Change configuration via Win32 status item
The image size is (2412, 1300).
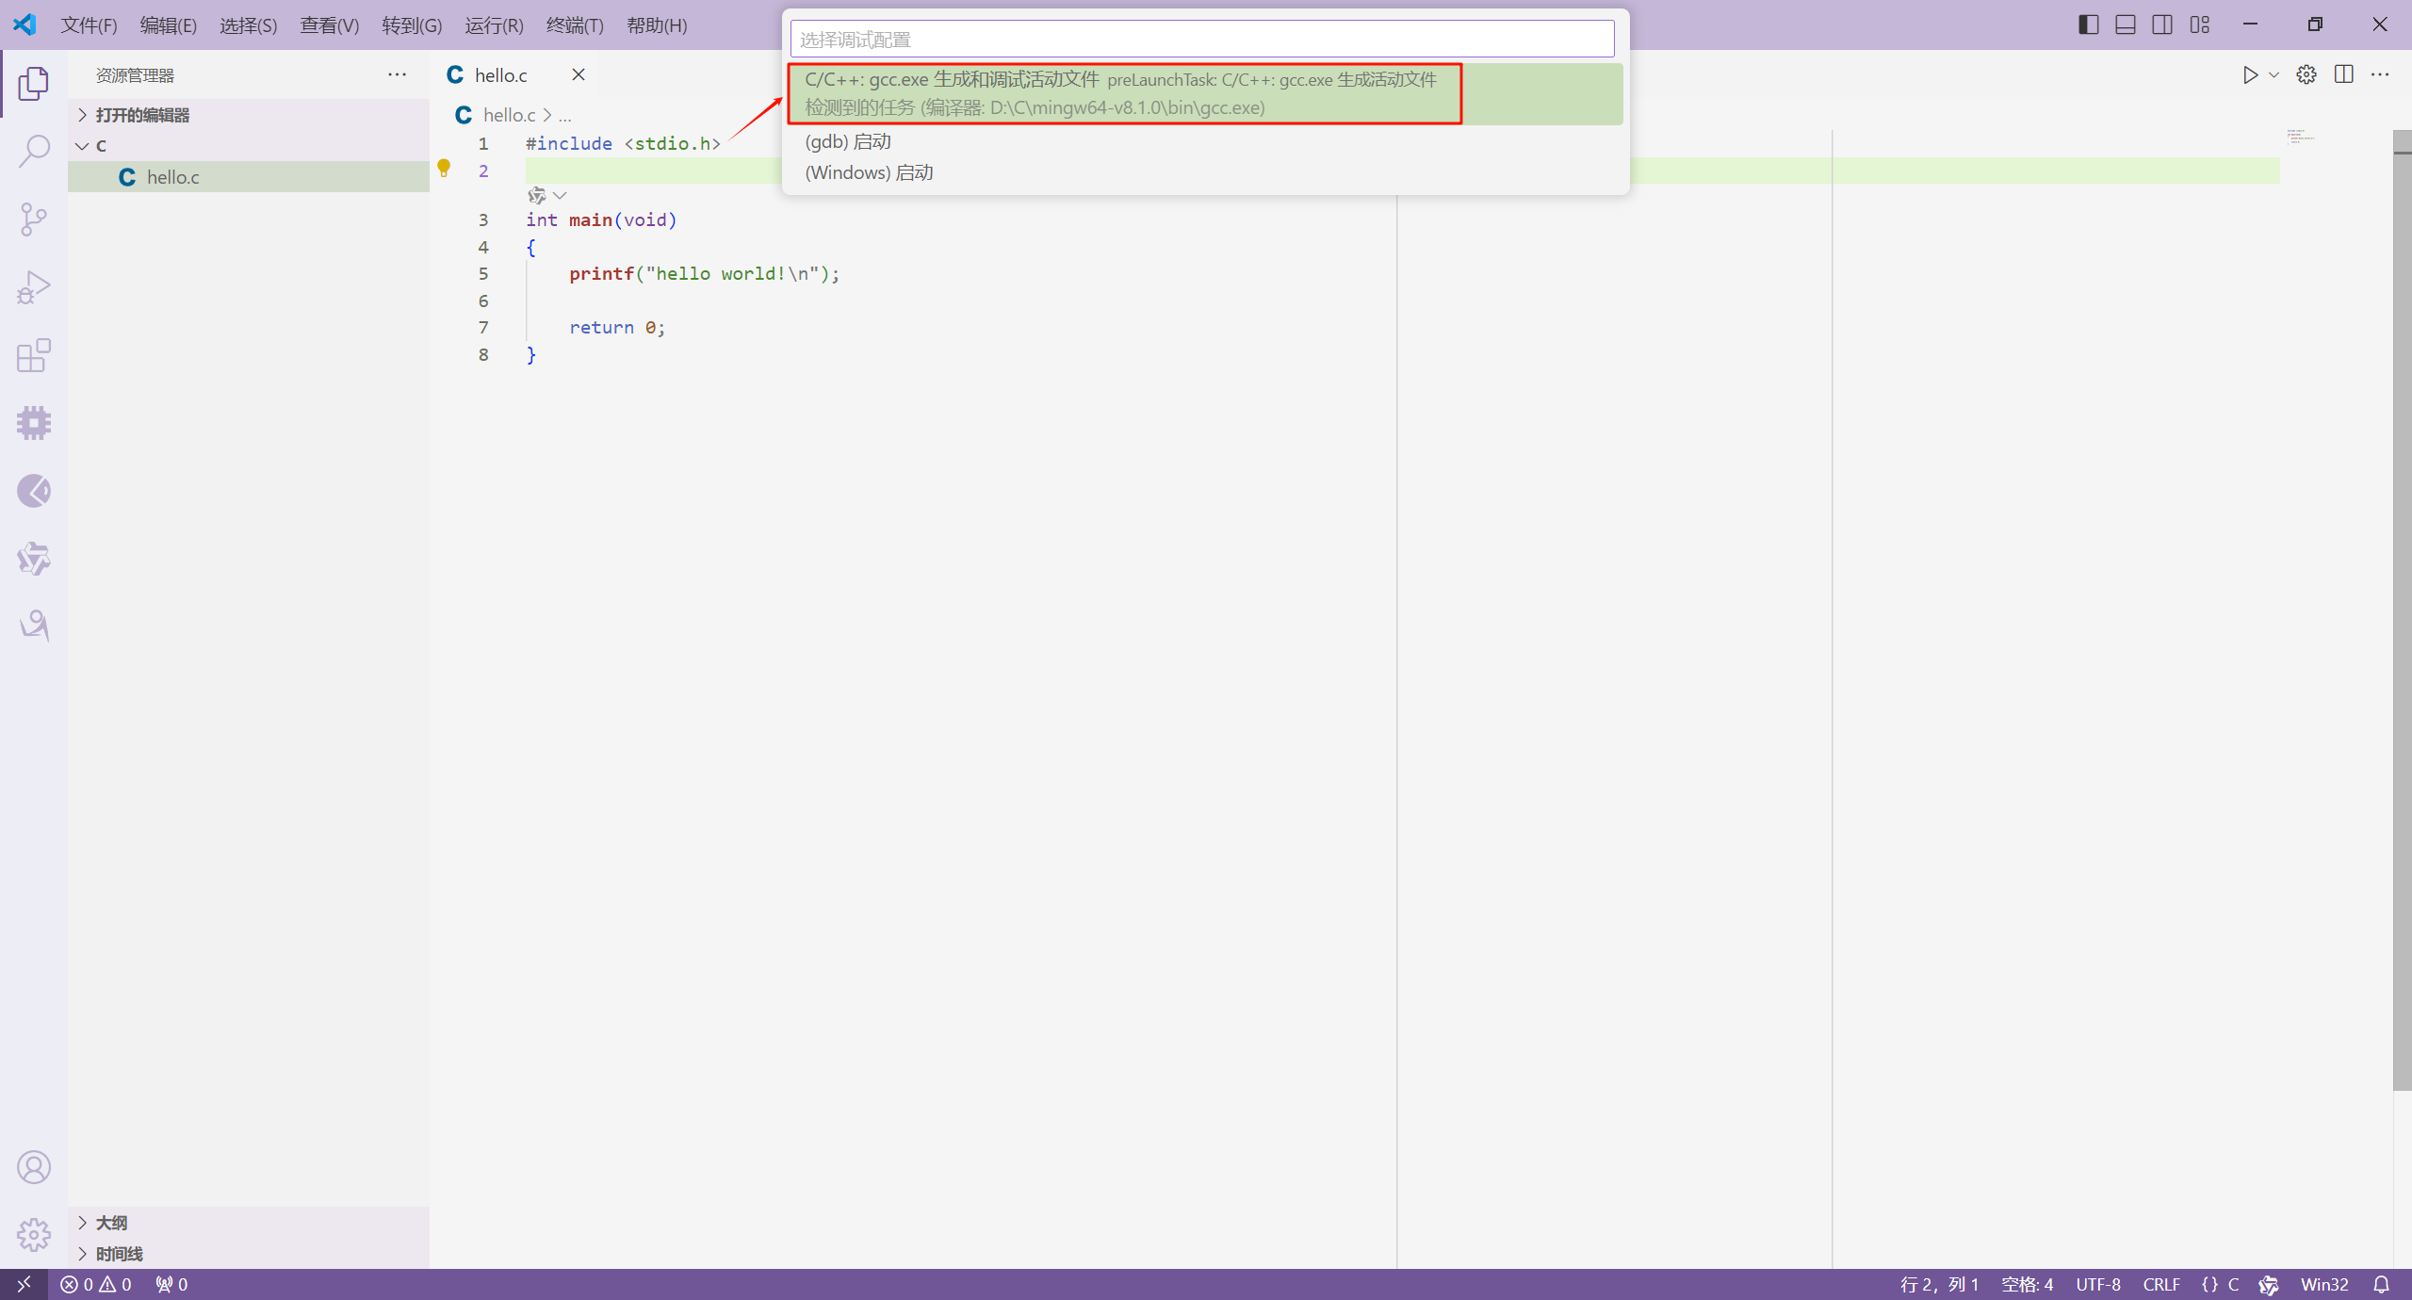[x=2324, y=1284]
